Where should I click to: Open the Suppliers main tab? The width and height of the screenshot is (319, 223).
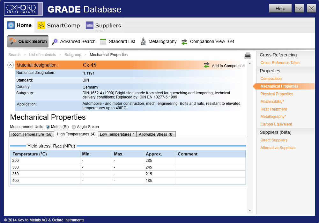click(103, 25)
